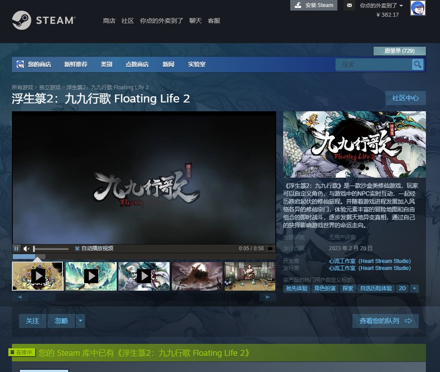Viewport: 440px width, 372px height.
Task: Click the play icon on the first thumbnail
Action: (38, 276)
